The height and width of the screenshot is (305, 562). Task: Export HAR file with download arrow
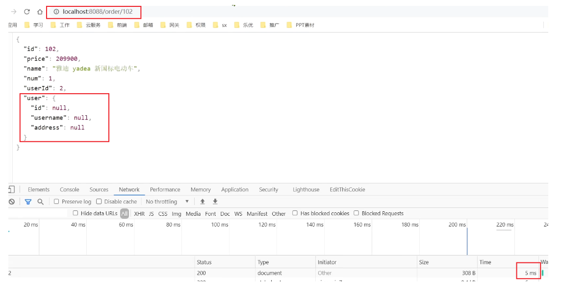point(215,202)
